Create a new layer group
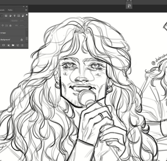Image resolution: width=167 pixels, height=161 pixels. coord(13,45)
